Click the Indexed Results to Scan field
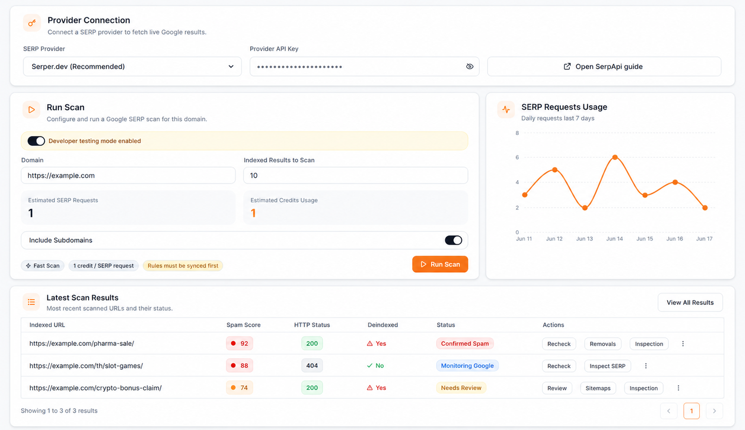 coord(356,175)
